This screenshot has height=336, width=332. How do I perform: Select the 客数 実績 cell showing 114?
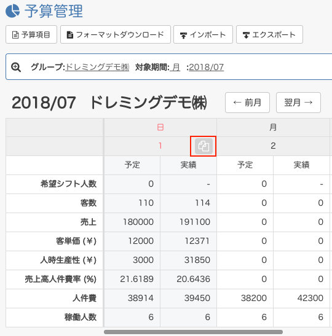click(x=188, y=203)
